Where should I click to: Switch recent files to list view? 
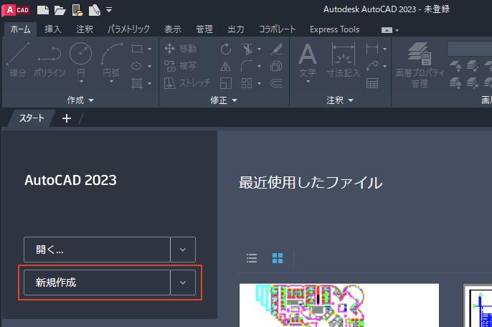252,258
